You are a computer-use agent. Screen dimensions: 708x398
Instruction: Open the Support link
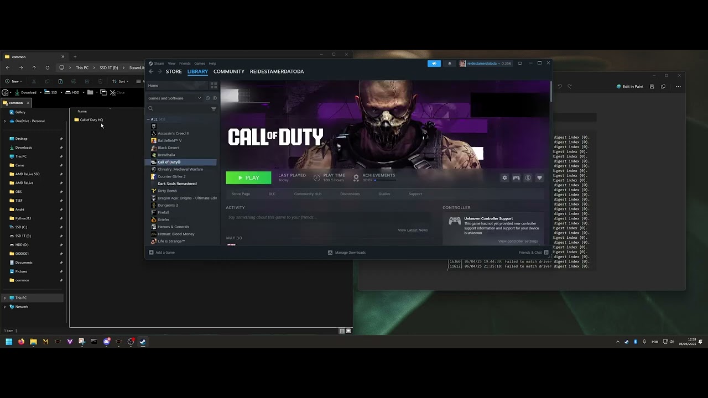415,194
